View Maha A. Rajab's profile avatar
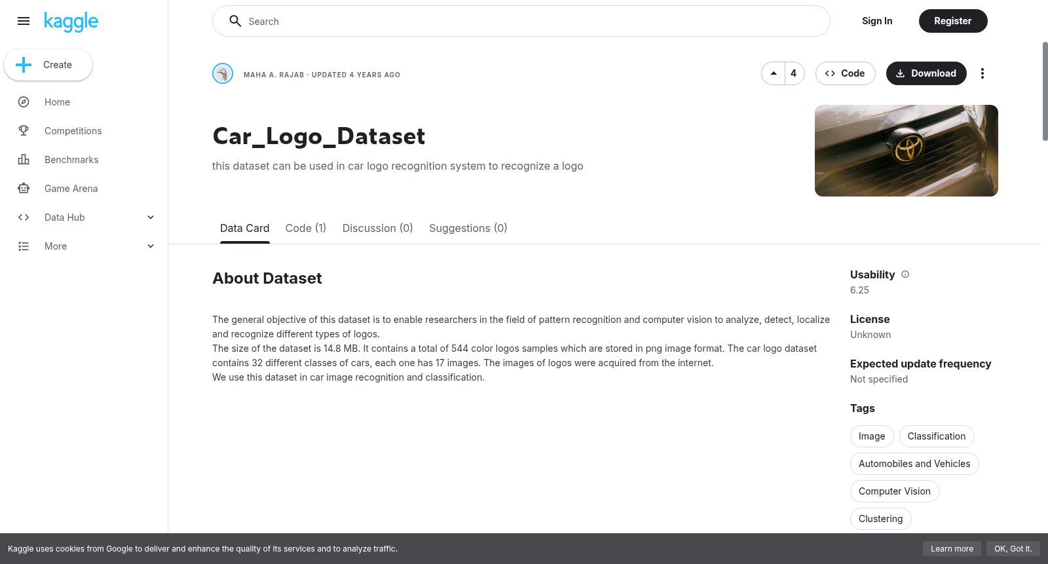This screenshot has width=1048, height=564. click(223, 73)
